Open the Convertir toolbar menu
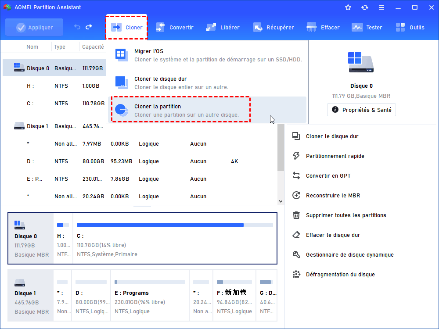Image resolution: width=439 pixels, height=329 pixels. [175, 27]
